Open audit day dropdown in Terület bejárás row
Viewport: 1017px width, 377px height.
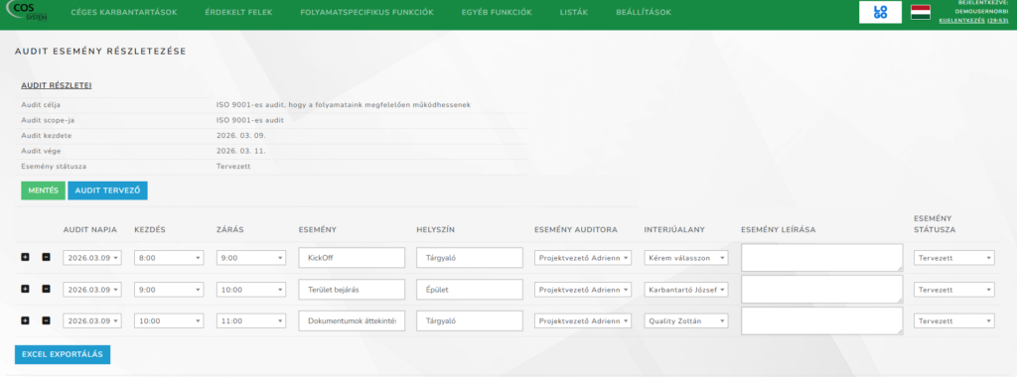pyautogui.click(x=92, y=290)
